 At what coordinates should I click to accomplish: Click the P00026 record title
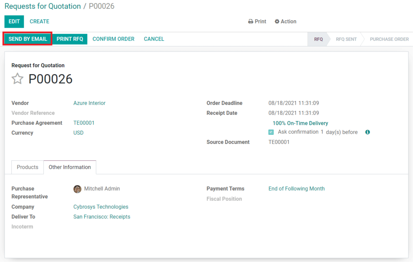(x=51, y=79)
